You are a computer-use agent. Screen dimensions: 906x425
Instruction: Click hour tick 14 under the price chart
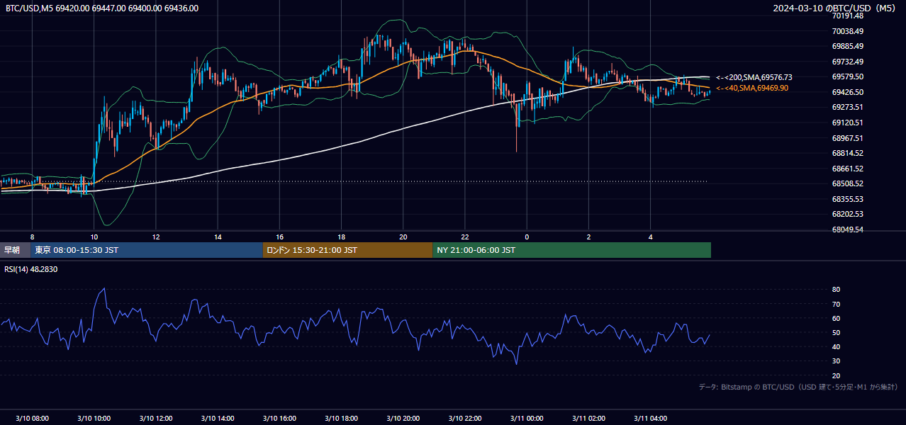(218, 237)
